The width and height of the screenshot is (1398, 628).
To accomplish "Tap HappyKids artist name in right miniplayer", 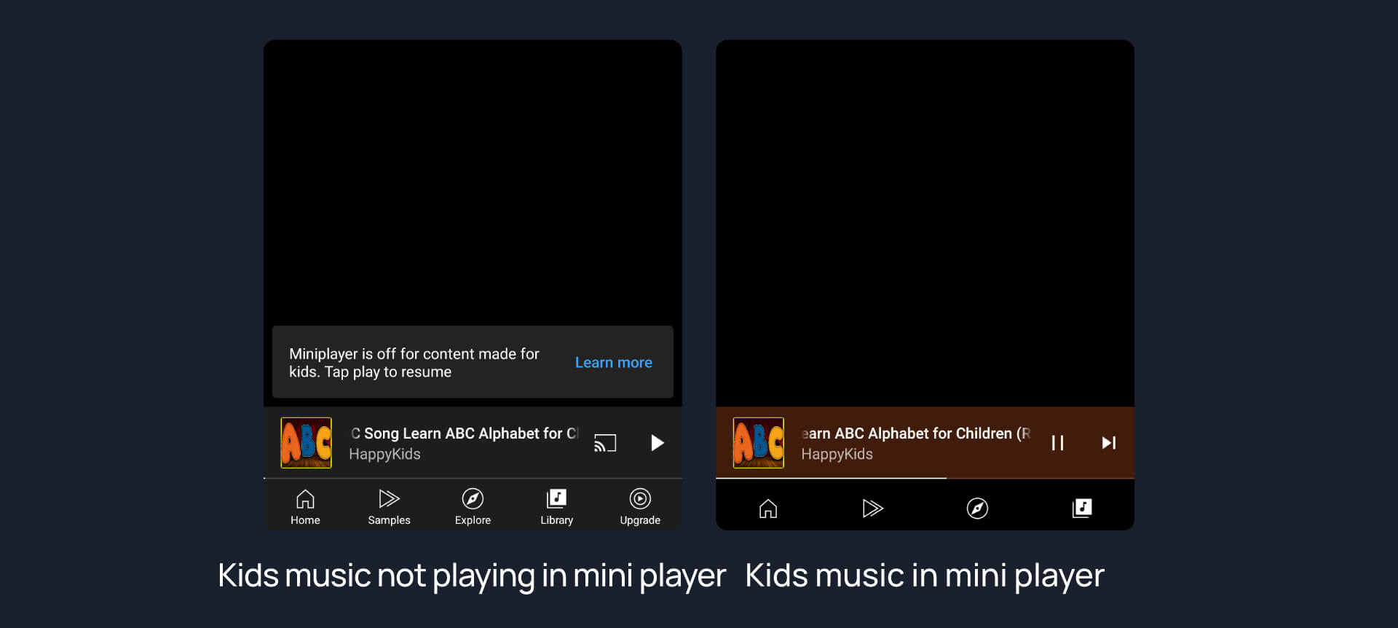I will [x=837, y=454].
